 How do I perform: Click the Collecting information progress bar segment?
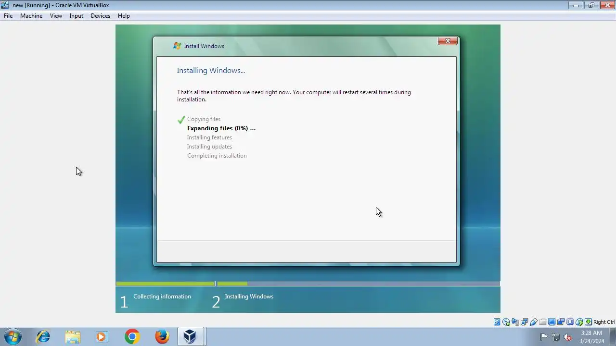[166, 284]
